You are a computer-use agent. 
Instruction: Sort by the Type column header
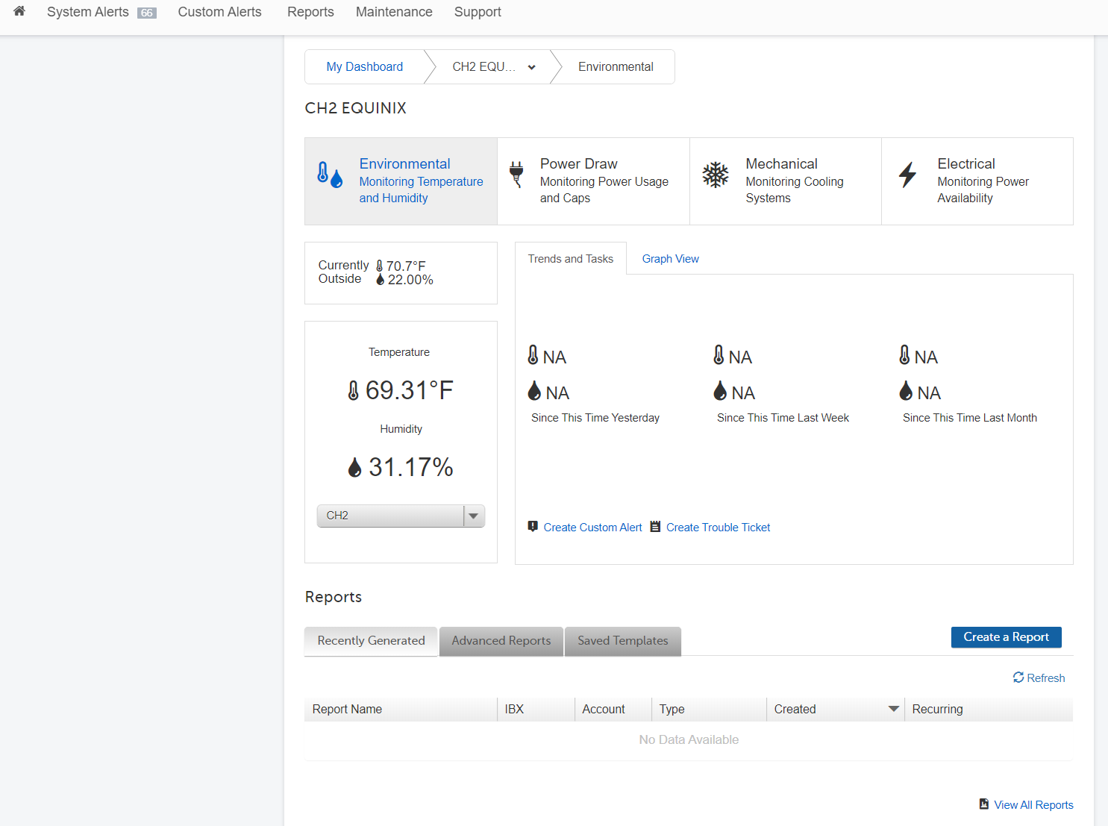[709, 709]
